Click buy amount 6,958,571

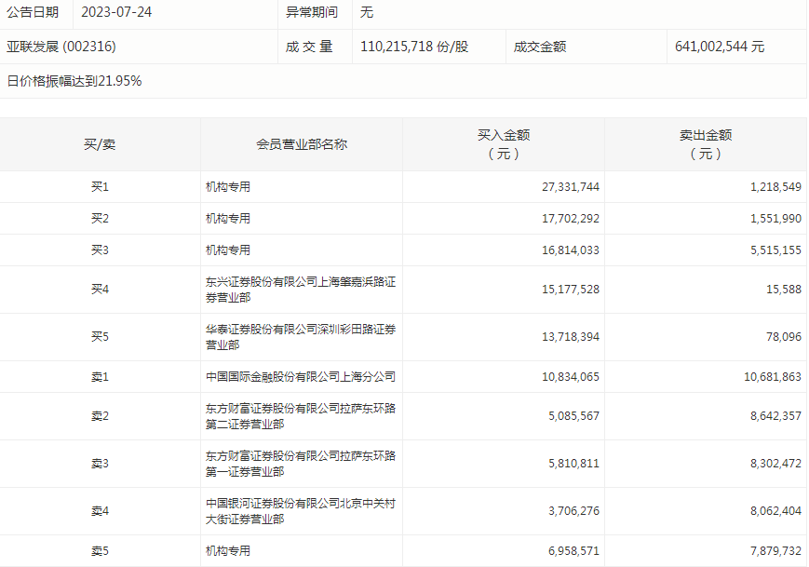click(573, 551)
